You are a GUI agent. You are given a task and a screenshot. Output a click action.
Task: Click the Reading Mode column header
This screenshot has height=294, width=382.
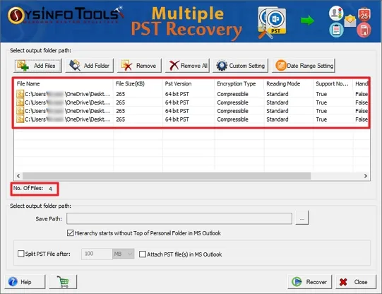point(289,83)
